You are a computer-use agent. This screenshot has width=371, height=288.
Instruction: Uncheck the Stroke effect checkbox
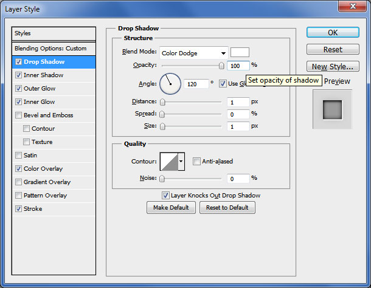(x=18, y=209)
